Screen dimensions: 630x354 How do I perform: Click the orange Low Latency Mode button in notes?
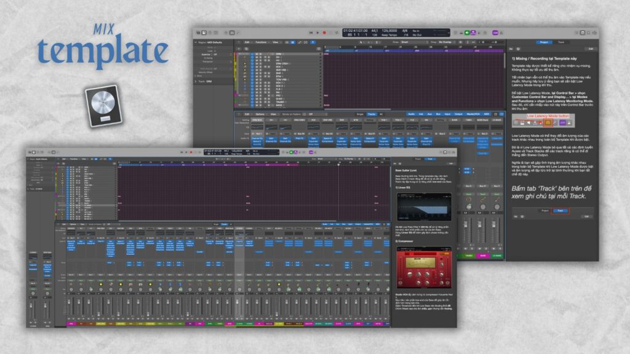coord(548,123)
